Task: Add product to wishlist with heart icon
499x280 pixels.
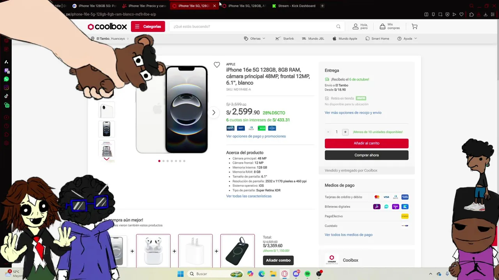Action: (217, 65)
